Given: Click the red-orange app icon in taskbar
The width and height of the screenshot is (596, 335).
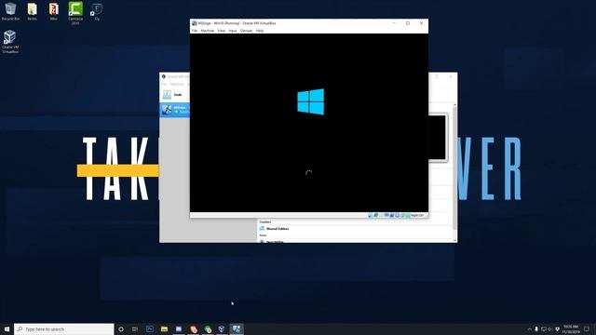Looking at the screenshot, I should click(x=194, y=328).
